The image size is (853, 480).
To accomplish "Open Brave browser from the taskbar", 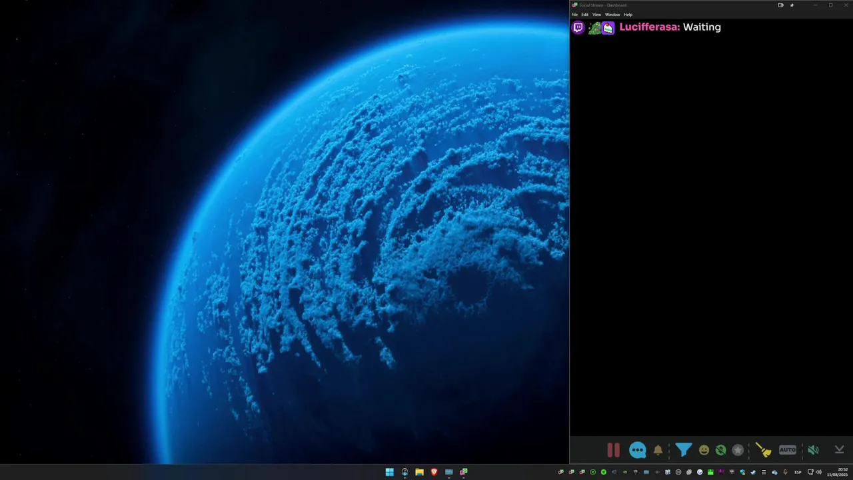I will [x=434, y=472].
